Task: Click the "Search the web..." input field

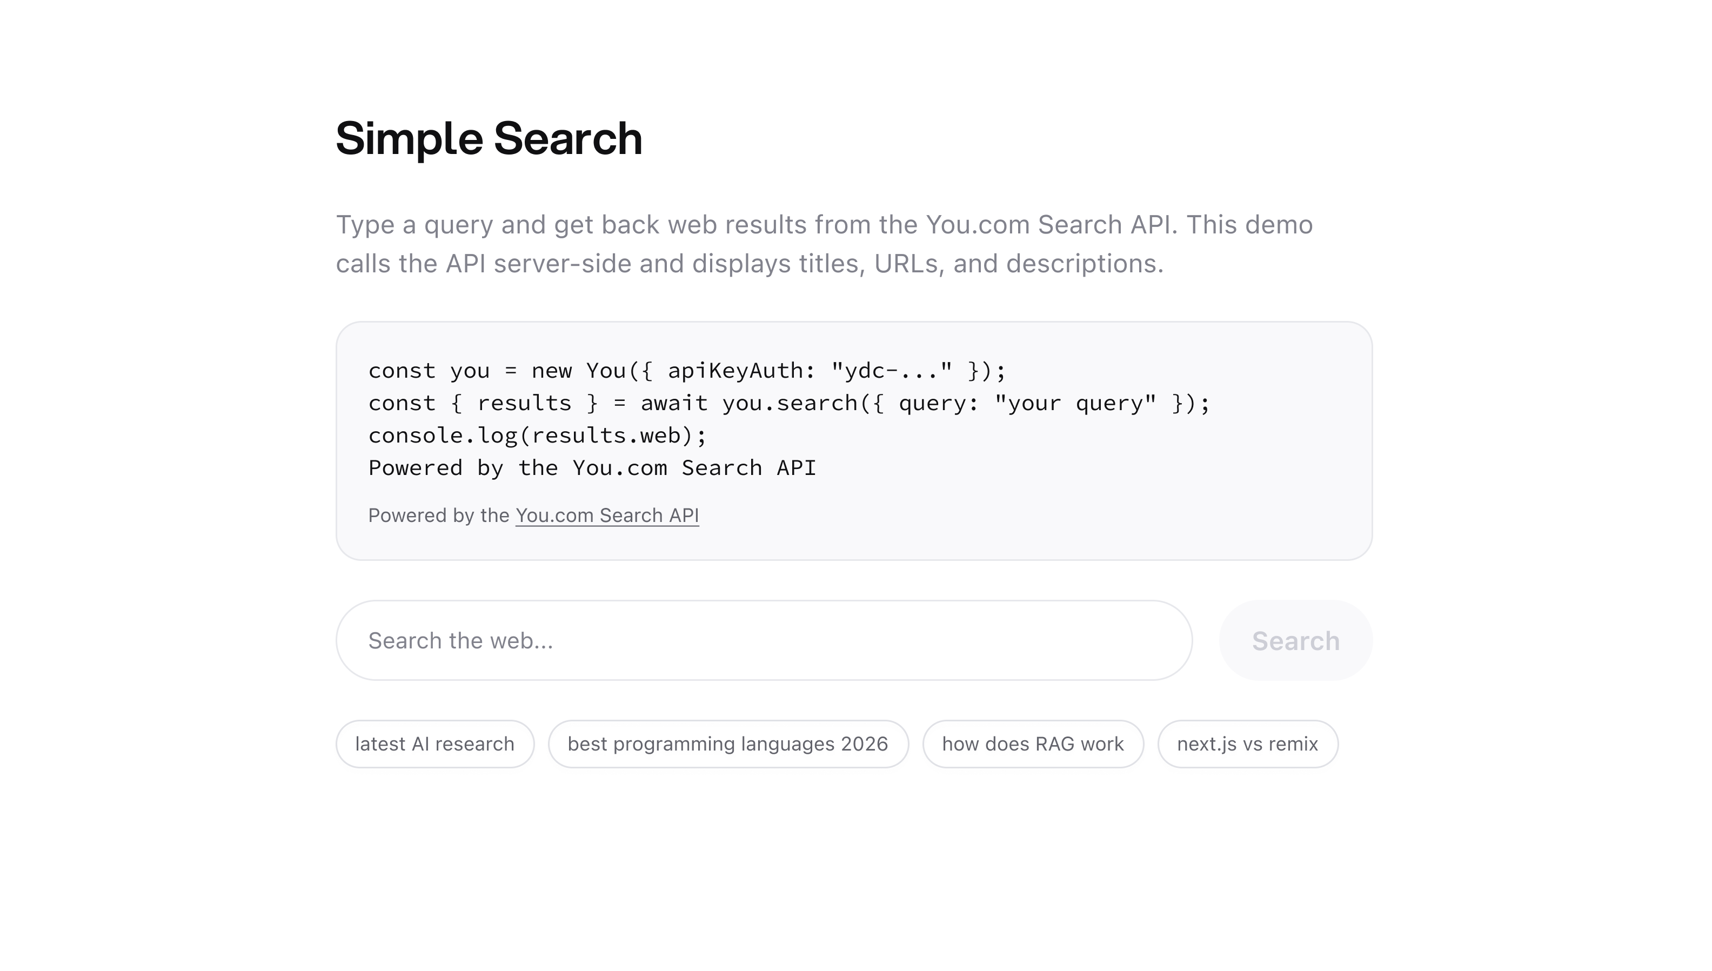Action: 764,640
